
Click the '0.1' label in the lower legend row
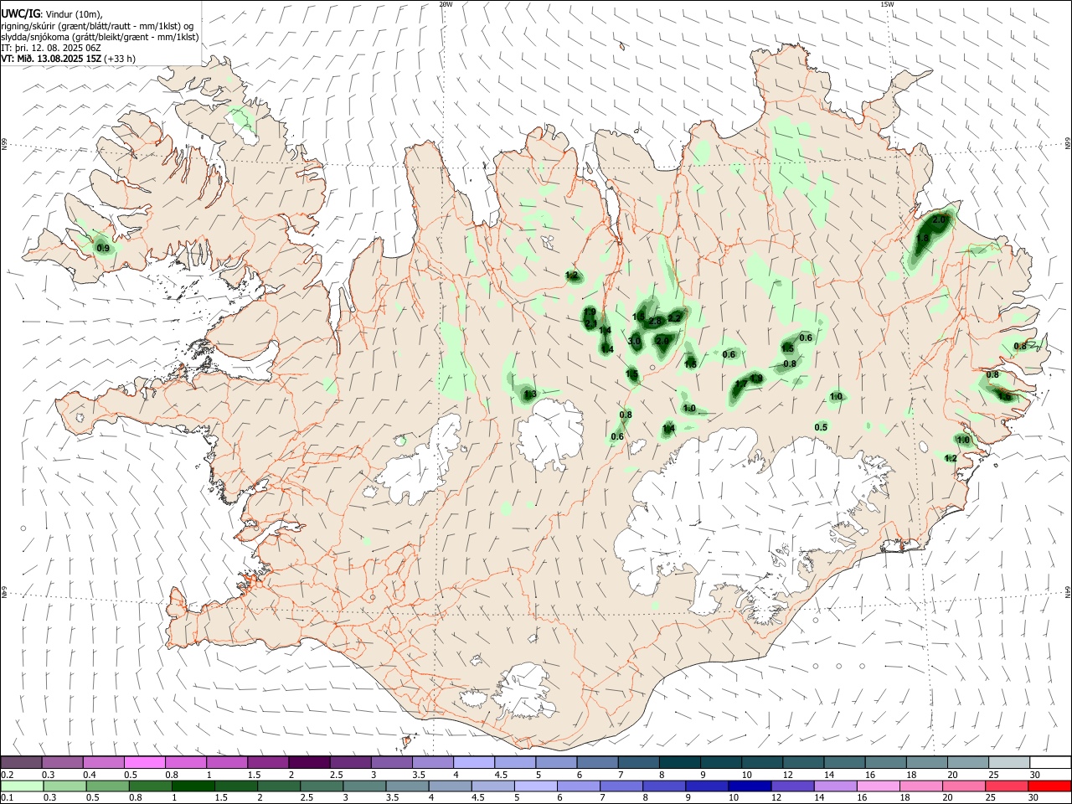point(8,797)
